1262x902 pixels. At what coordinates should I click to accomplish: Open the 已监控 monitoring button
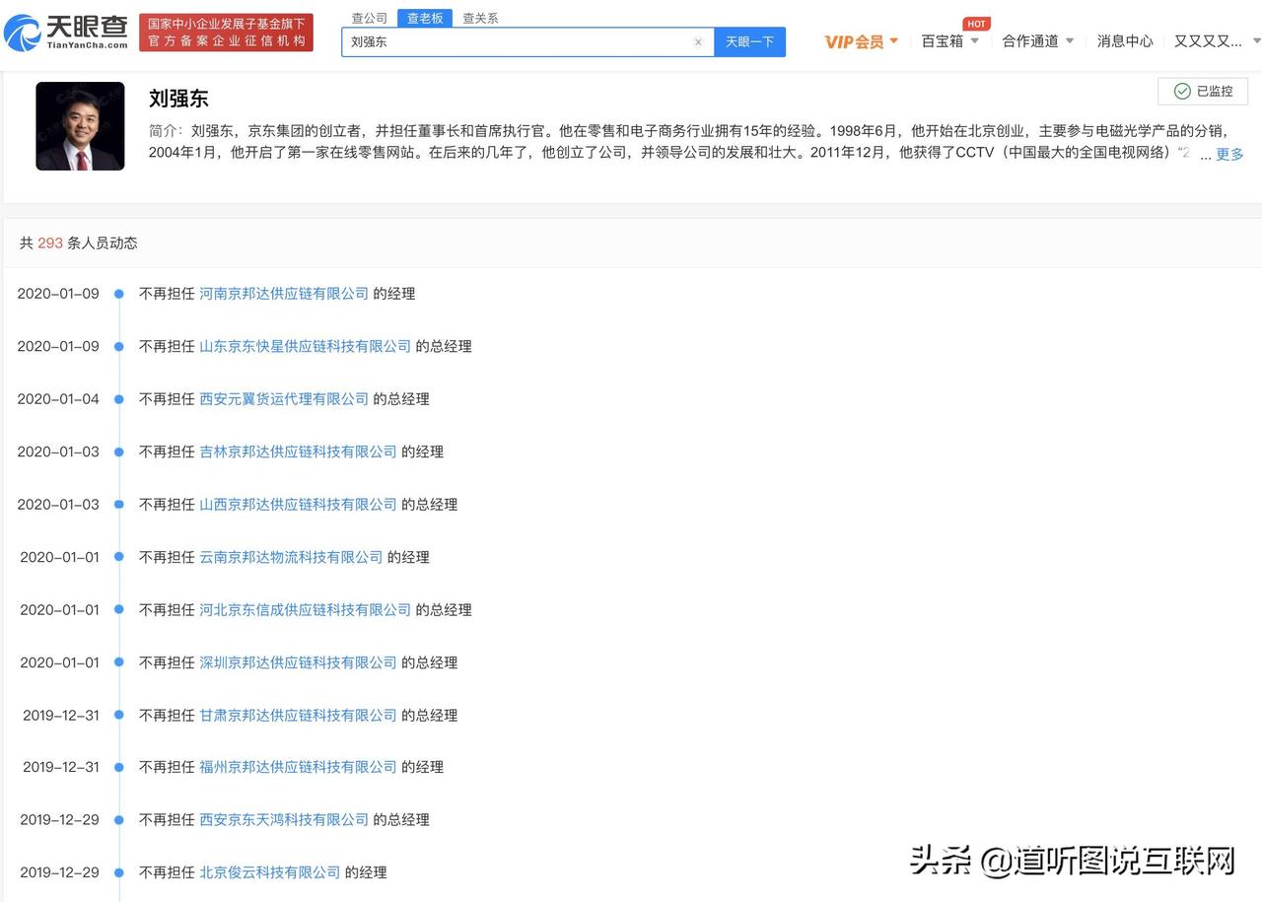tap(1203, 92)
